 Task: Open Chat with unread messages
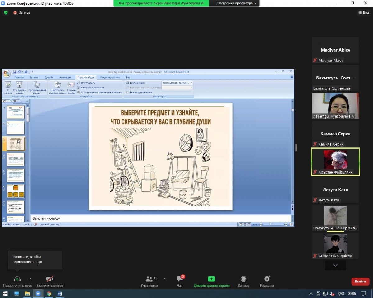180,279
